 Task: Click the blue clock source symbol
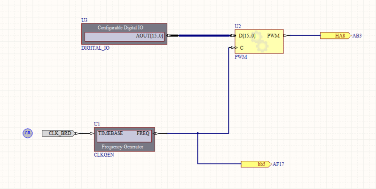pyautogui.click(x=27, y=134)
